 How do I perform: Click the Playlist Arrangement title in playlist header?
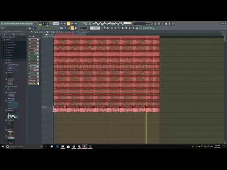point(66,32)
